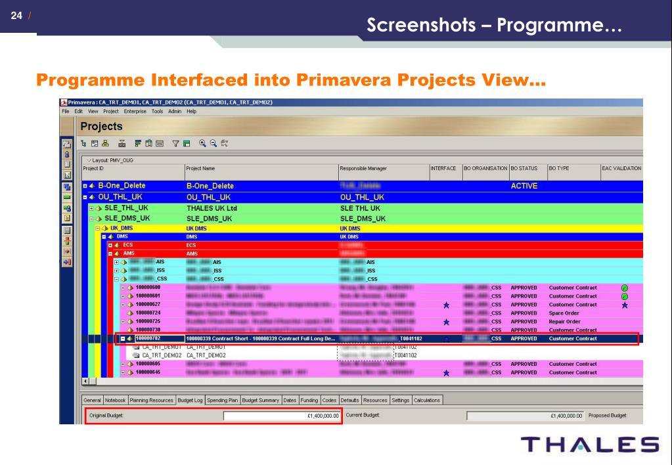Viewport: 672px width, 465px height.
Task: Open Resource Assignments icon in the directory bar
Action: [67, 208]
